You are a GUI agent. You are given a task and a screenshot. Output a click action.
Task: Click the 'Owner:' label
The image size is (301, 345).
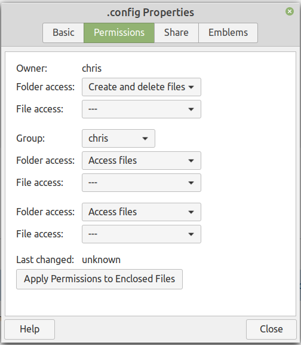(x=32, y=68)
